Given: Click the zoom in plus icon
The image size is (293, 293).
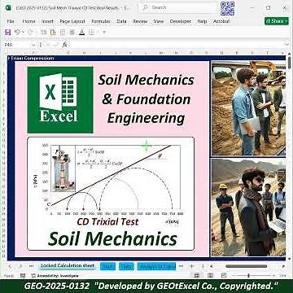Looking at the screenshot, I should (273, 275).
